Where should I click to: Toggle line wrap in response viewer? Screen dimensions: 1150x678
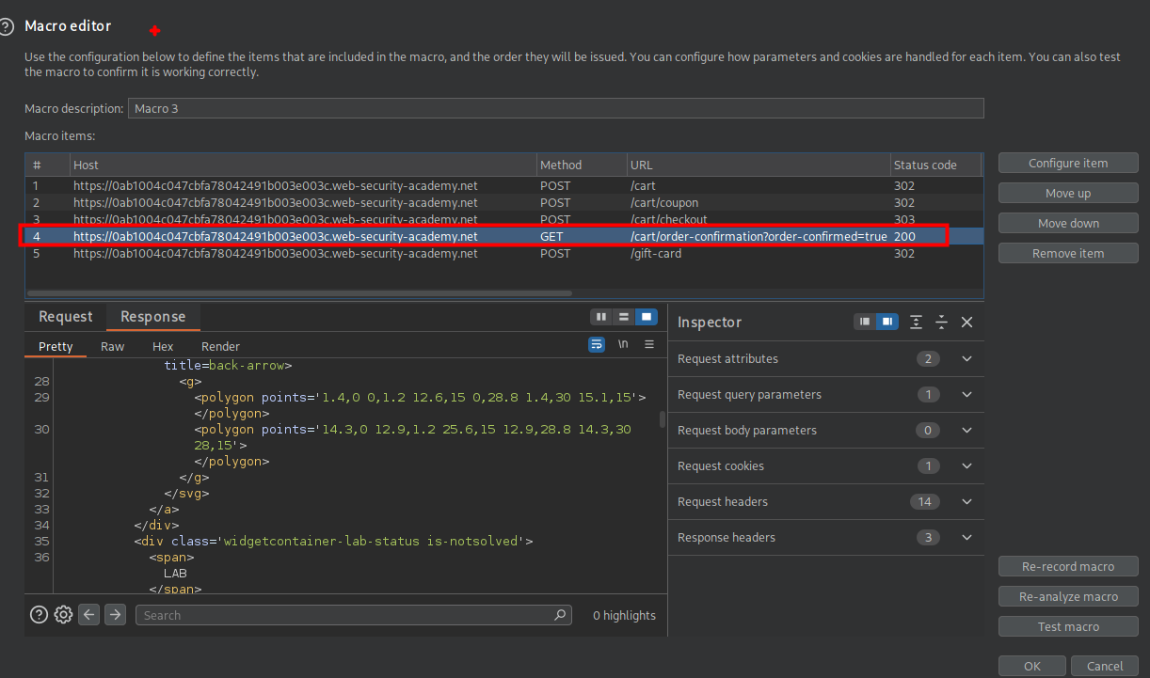pyautogui.click(x=597, y=345)
